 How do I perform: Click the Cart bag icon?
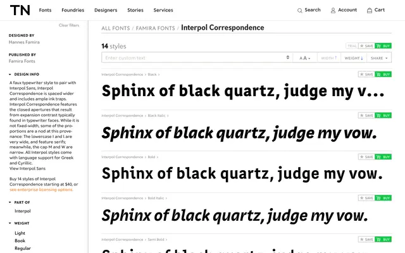tap(370, 10)
